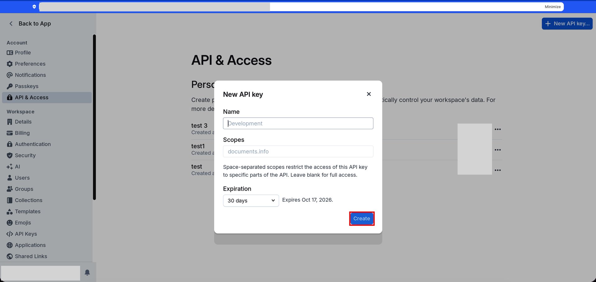Screen dimensions: 596x282
Task: Open the 30 days expiration dropdown
Action: pos(251,201)
